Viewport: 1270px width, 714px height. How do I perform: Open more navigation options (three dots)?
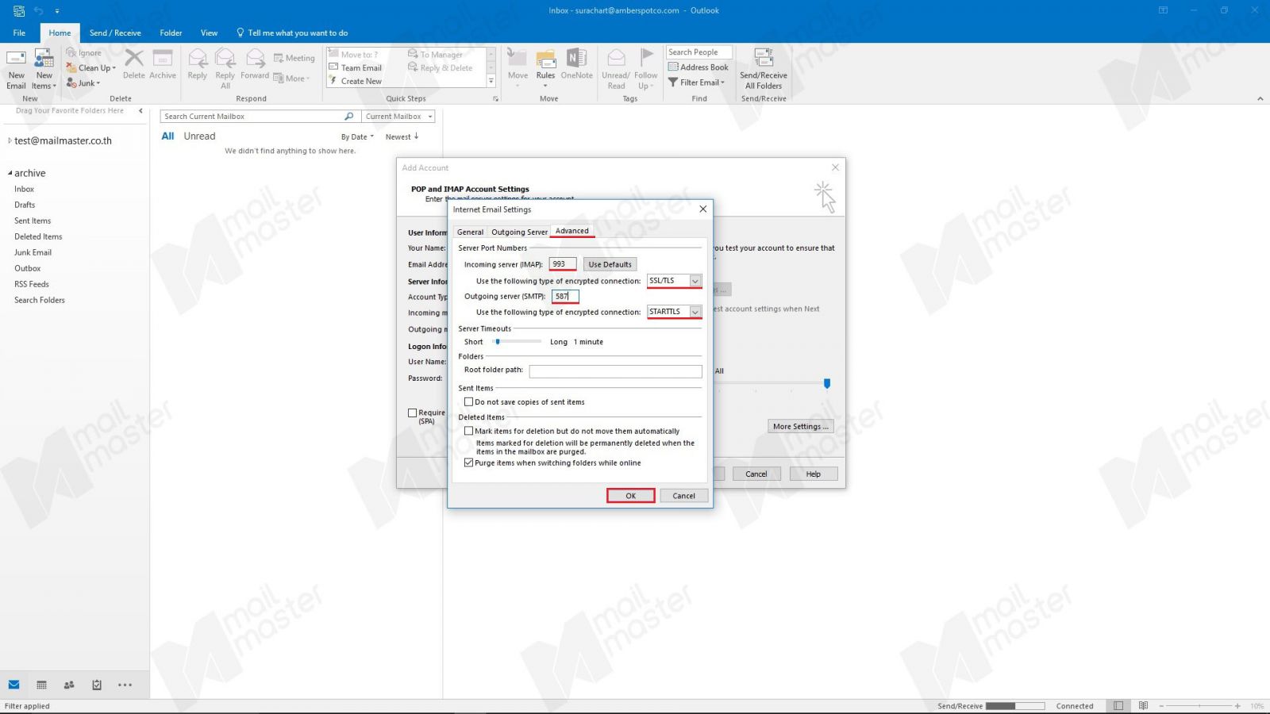[125, 685]
